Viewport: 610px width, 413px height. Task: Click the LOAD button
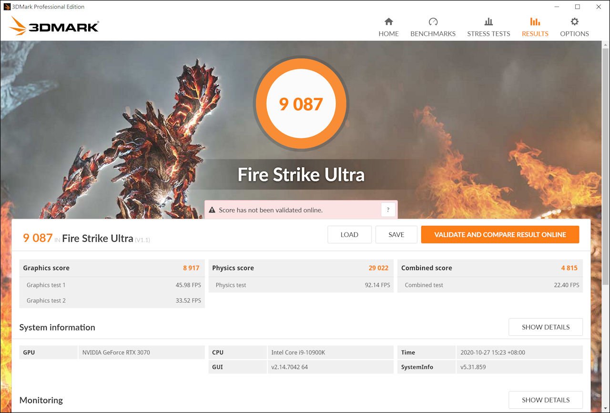click(349, 234)
